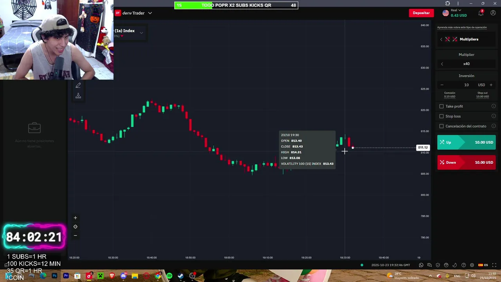501x282 pixels.
Task: Toggle fullscreen mode icon
Action: coord(494,265)
